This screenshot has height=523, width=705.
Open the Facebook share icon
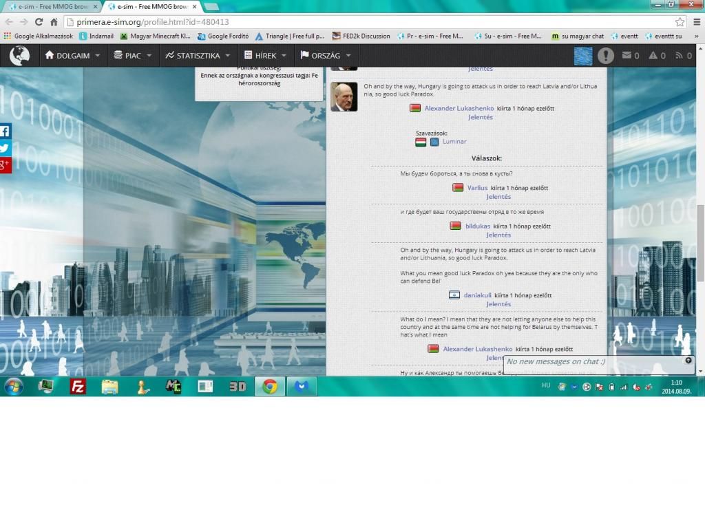click(x=5, y=131)
